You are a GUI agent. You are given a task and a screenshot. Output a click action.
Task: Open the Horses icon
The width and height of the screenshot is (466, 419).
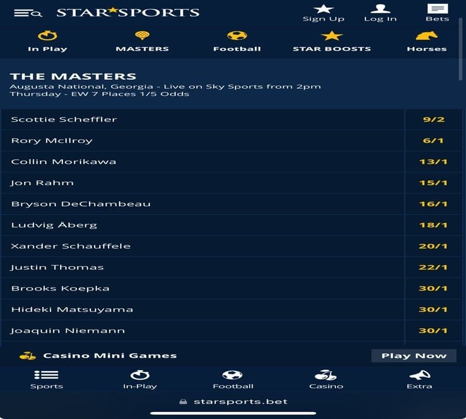point(426,36)
